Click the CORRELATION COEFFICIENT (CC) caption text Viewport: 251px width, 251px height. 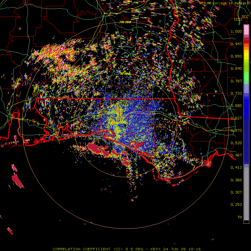(x=88, y=249)
